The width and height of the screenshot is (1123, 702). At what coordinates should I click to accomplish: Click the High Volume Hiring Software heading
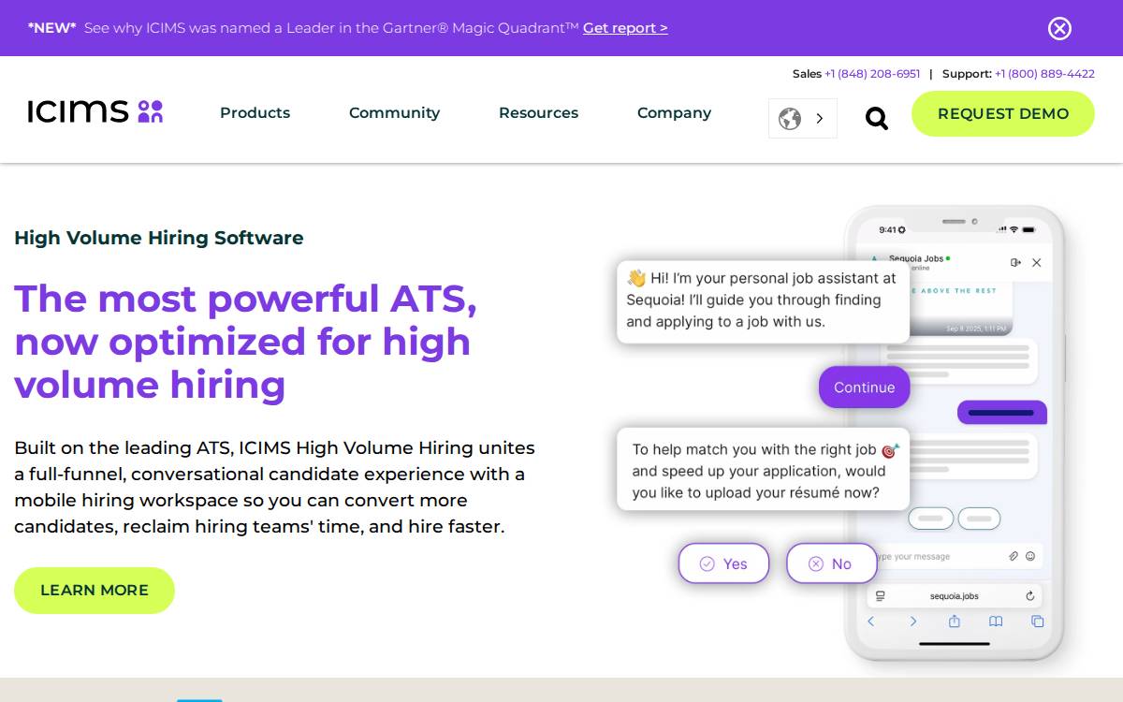(x=159, y=238)
